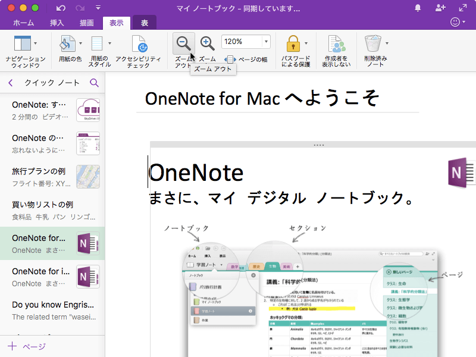Click thumbnail of 'OneNote for i...' page
Image resolution: width=476 pixels, height=357 pixels.
coord(88,277)
